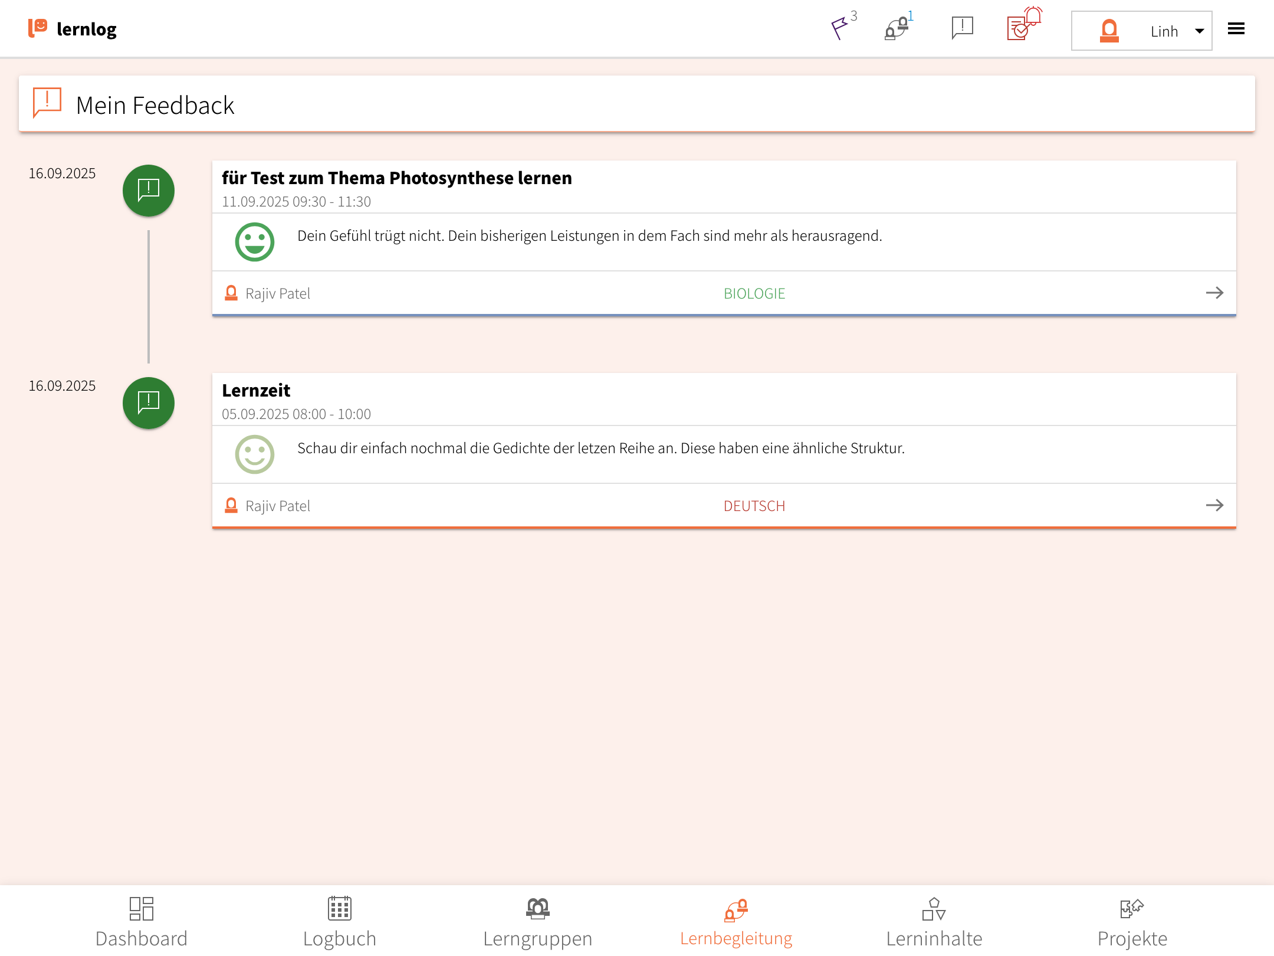Image resolution: width=1274 pixels, height=956 pixels.
Task: Click the pale smiley in Lernzeit feedback
Action: tap(255, 454)
